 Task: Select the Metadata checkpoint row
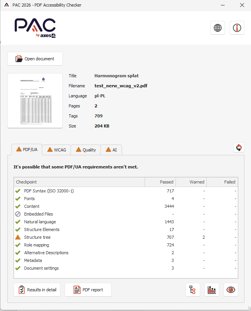(x=126, y=260)
